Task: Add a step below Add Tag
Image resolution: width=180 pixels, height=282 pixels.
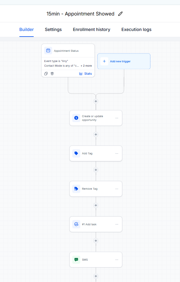Action: pyautogui.click(x=96, y=170)
